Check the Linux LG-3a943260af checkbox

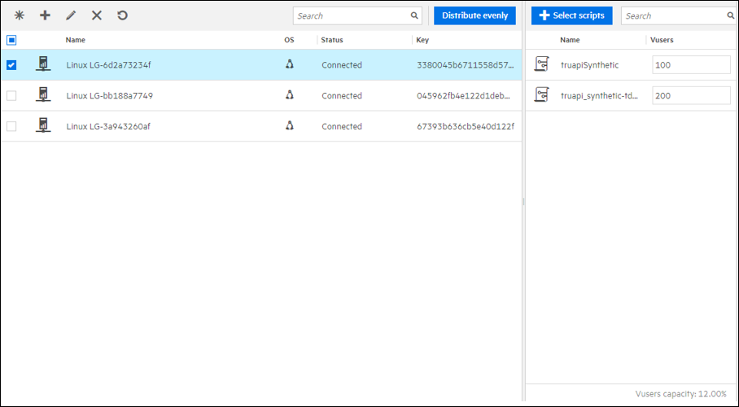(11, 126)
